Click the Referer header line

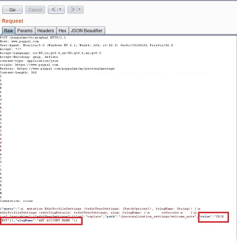coord(57,69)
